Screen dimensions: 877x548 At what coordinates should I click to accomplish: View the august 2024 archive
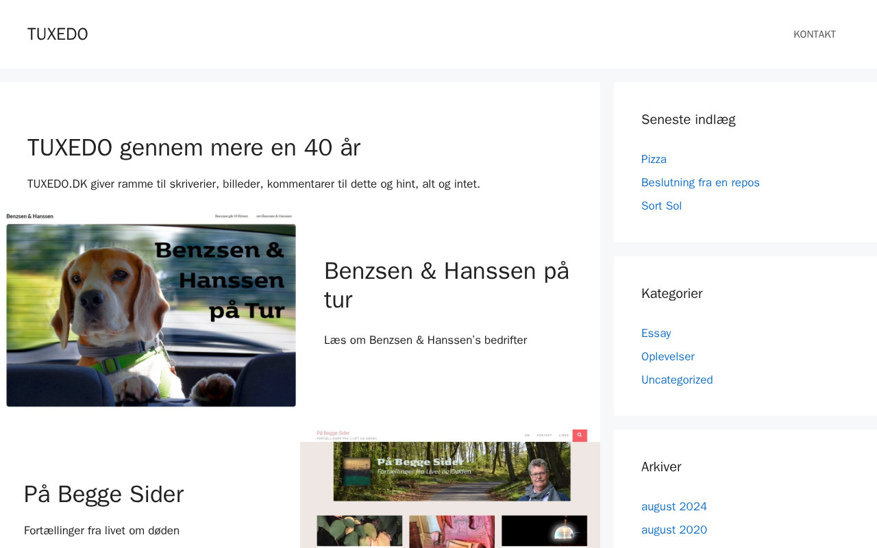(674, 507)
